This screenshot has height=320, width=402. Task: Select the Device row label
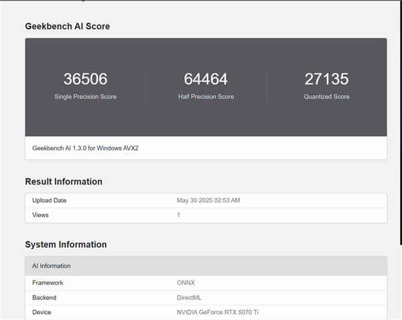click(x=42, y=312)
